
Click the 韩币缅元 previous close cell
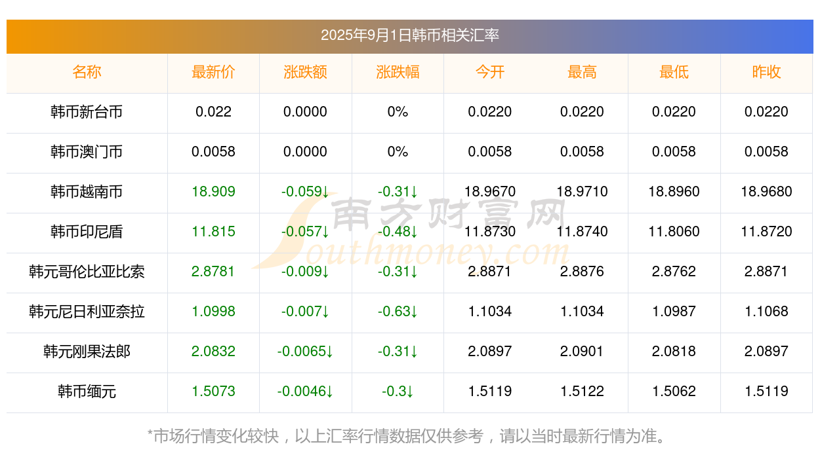pyautogui.click(x=766, y=392)
